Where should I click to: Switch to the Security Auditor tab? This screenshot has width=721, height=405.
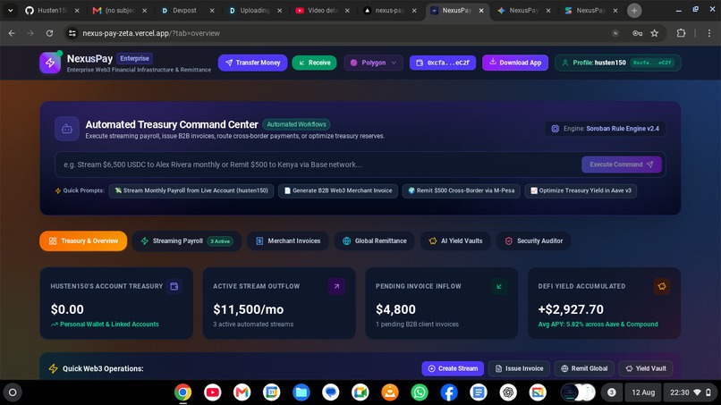point(533,240)
